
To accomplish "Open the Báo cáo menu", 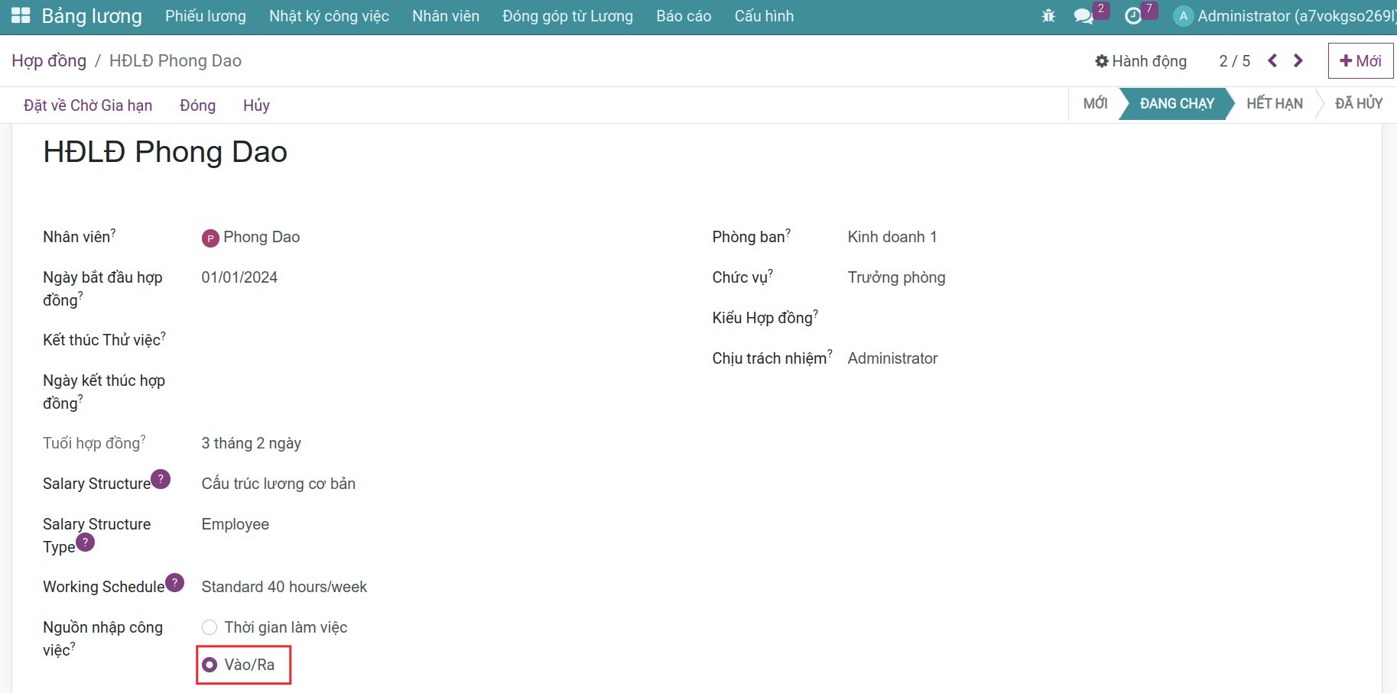I will click(x=684, y=16).
